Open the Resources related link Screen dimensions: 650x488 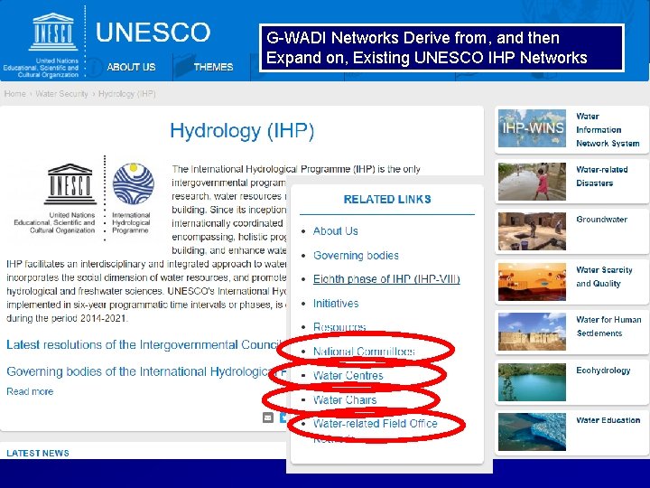pyautogui.click(x=339, y=327)
